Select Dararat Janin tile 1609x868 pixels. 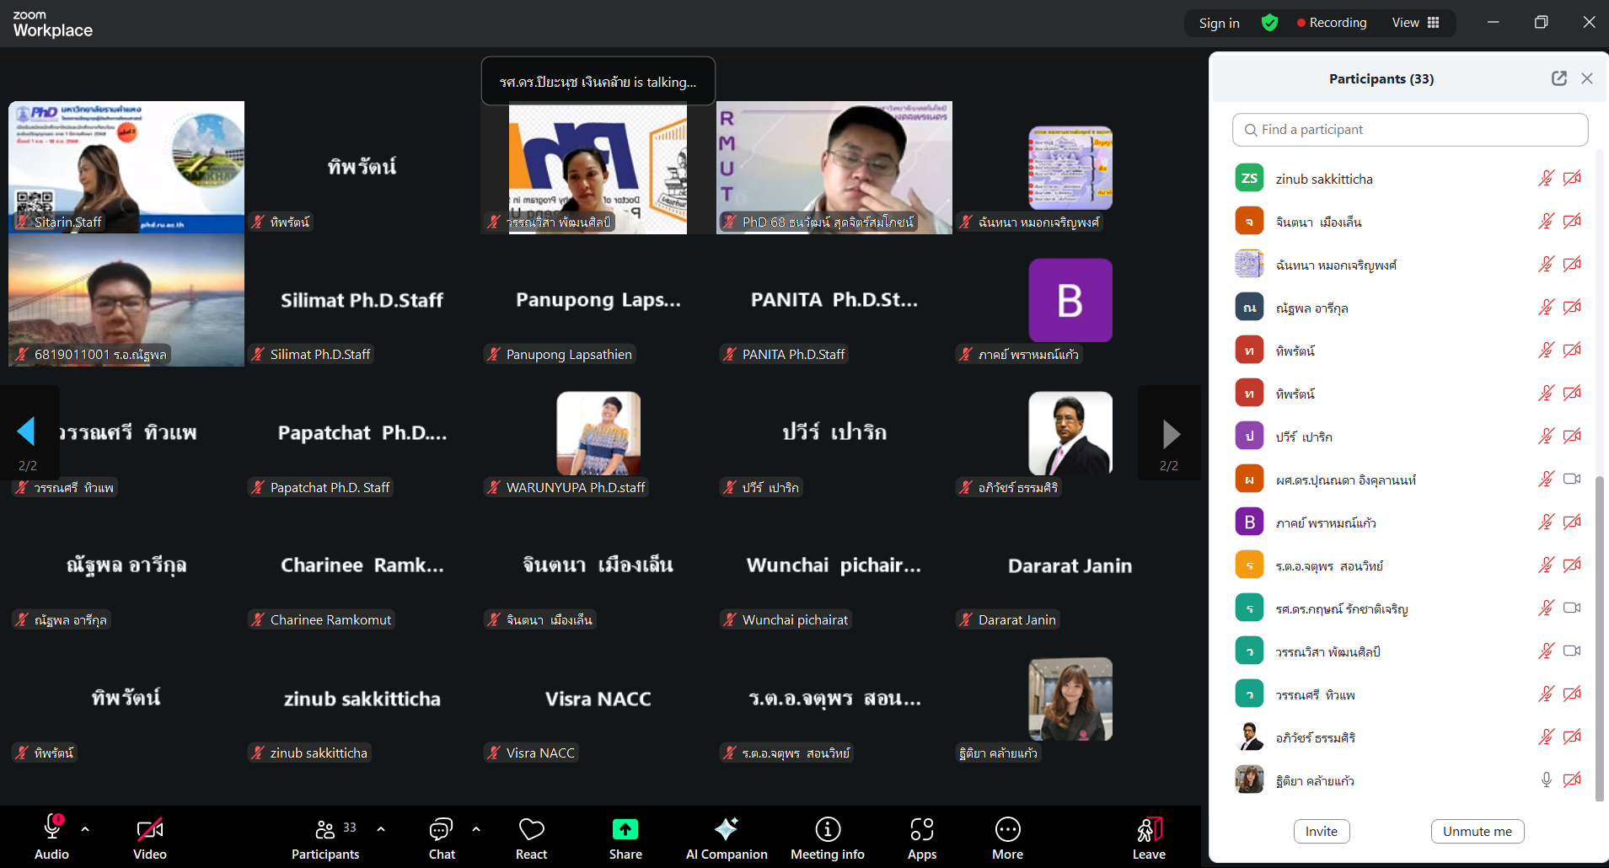coord(1070,565)
